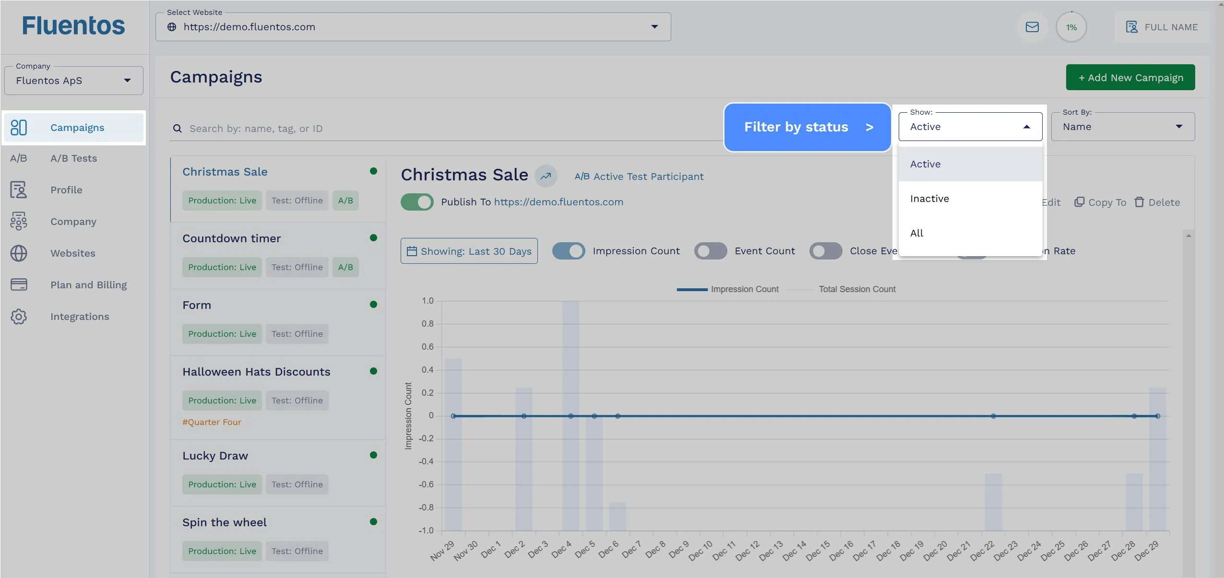The image size is (1224, 578).
Task: Open Websites in the sidebar
Action: coord(74,253)
